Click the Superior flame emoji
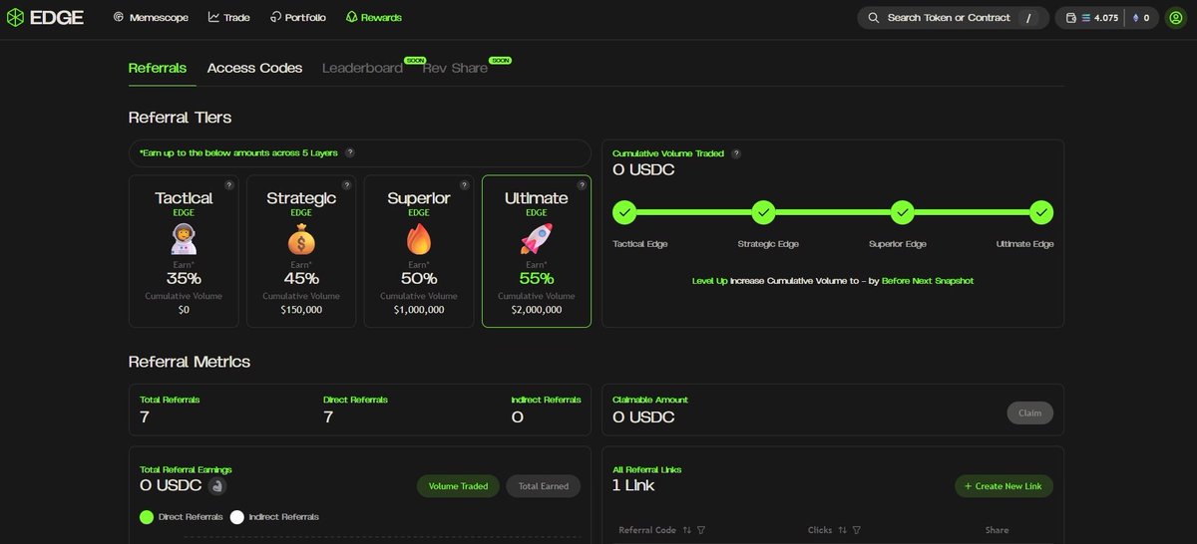This screenshot has height=544, width=1197. coord(419,239)
